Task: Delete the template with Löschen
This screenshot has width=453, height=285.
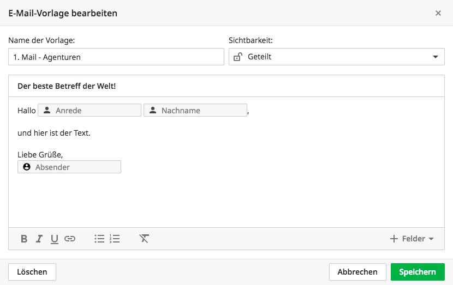Action: point(32,272)
